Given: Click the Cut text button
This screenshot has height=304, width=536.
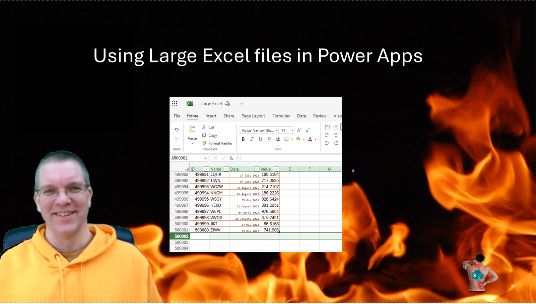Looking at the screenshot, I should pyautogui.click(x=211, y=127).
